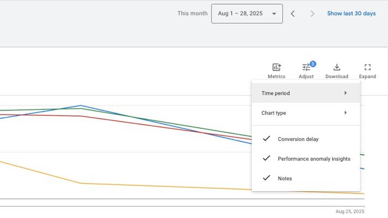Click the next date period arrow

pos(312,14)
